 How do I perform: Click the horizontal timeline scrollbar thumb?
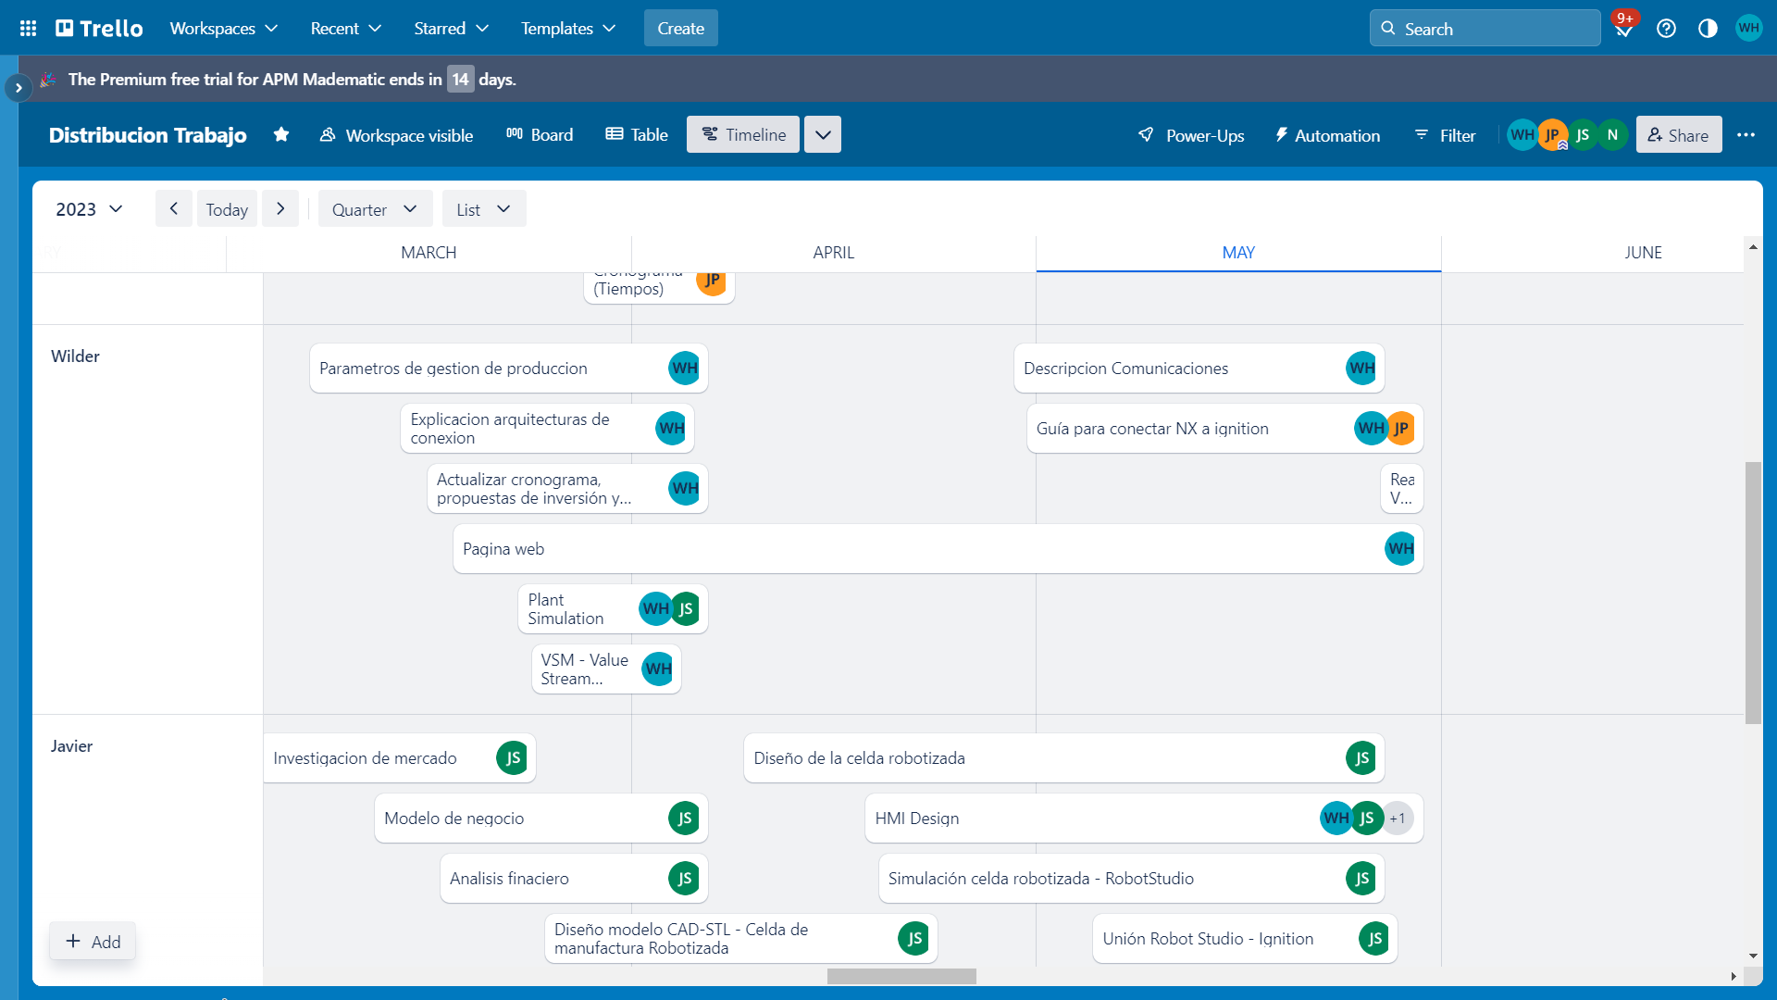[901, 976]
